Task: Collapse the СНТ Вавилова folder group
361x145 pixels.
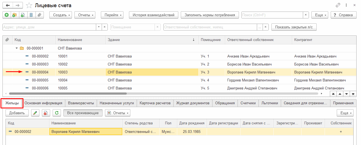Action: [17, 48]
